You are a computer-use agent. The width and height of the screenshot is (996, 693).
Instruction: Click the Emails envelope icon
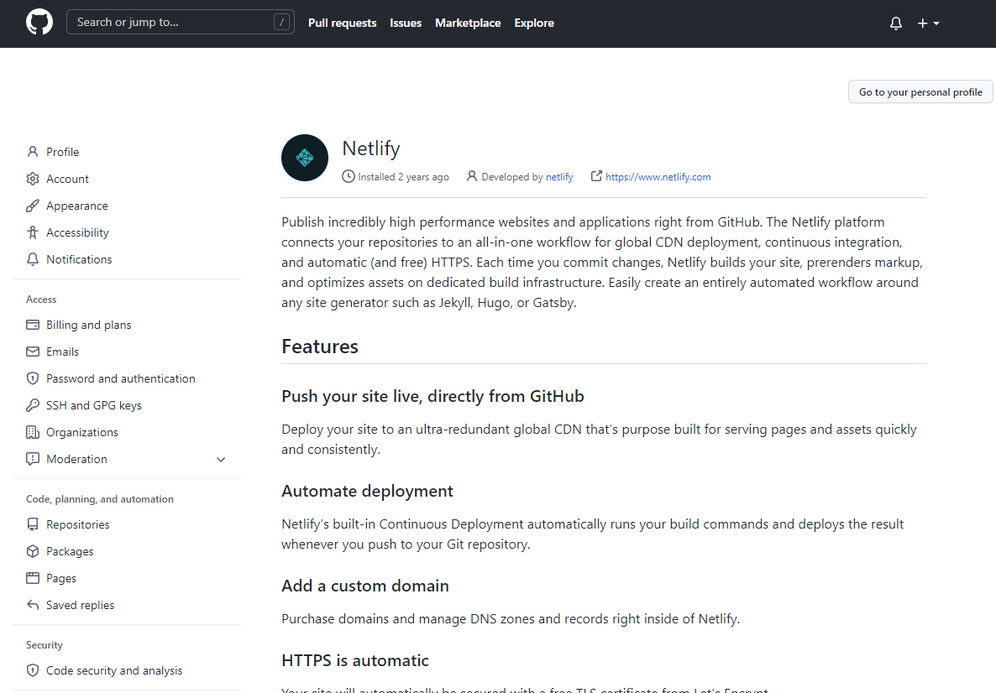[33, 352]
